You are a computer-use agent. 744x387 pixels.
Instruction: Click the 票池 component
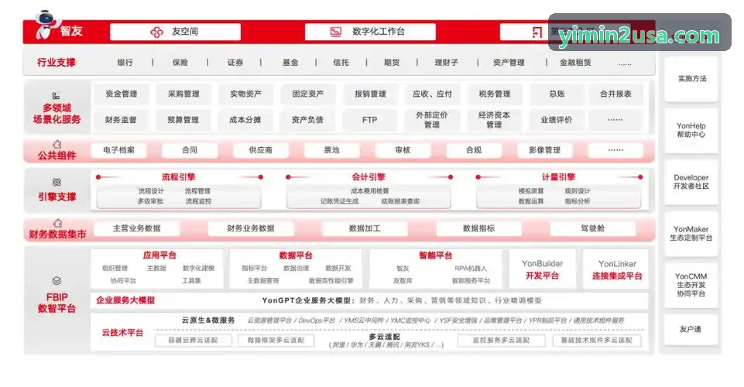[331, 150]
